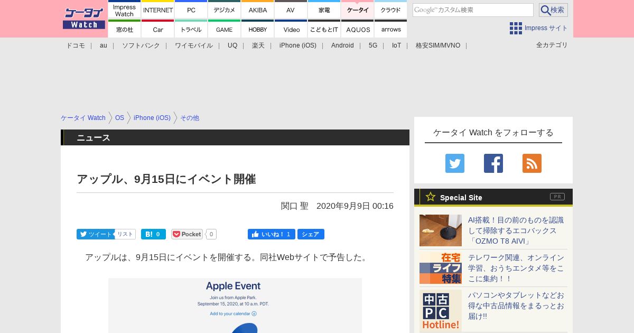Open the Video tab
The width and height of the screenshot is (634, 333).
tap(291, 29)
